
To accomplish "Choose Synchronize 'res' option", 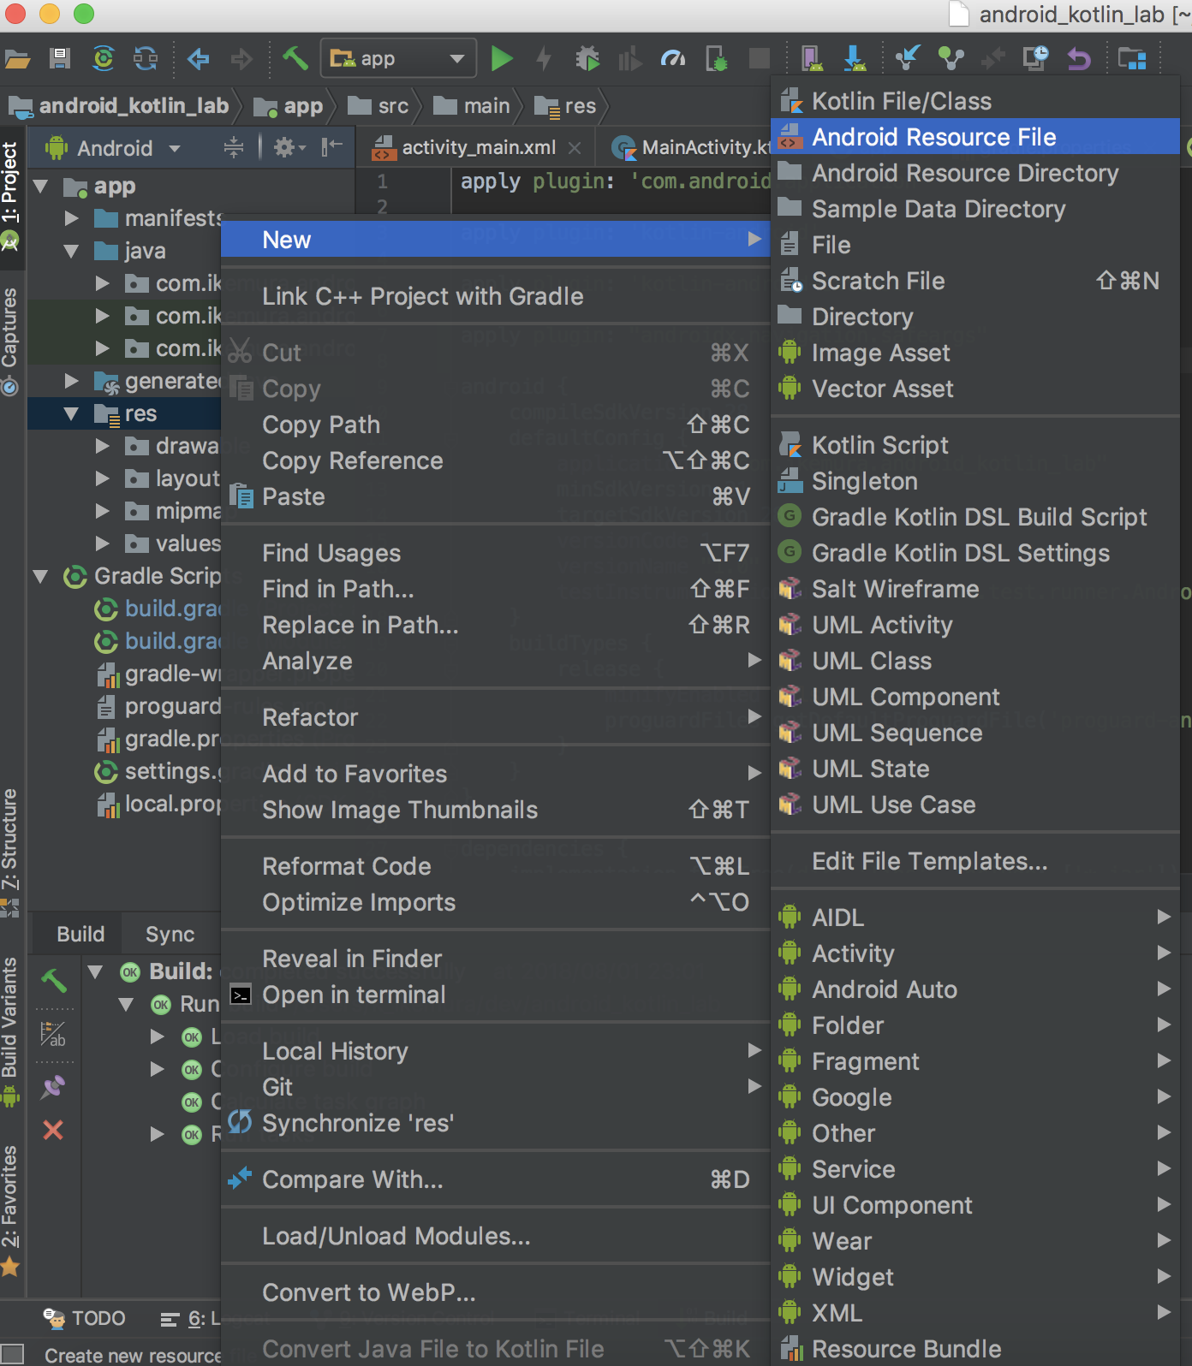I will pos(496,1123).
